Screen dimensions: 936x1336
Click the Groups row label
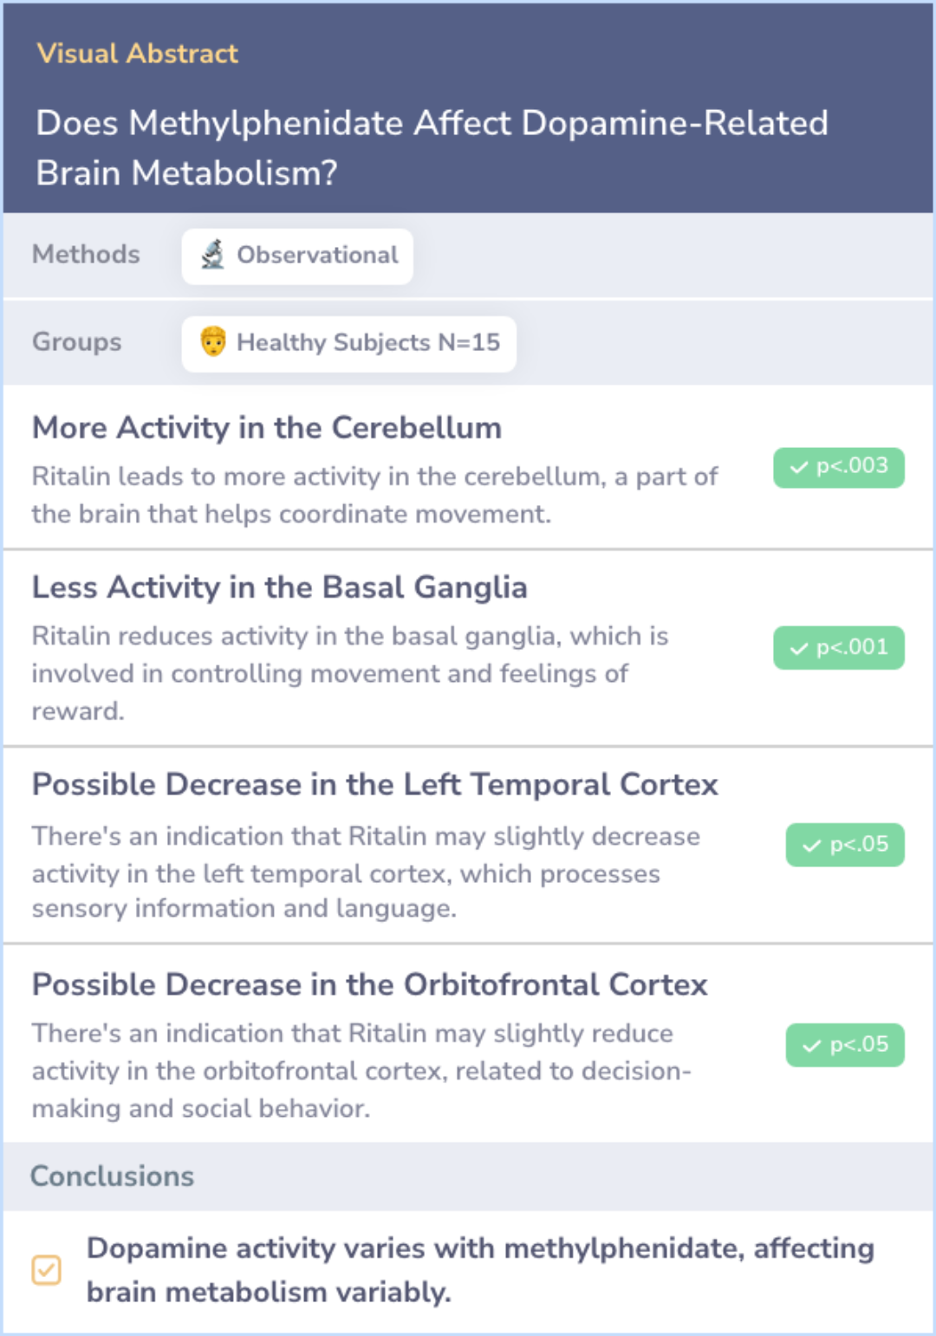[x=76, y=342]
